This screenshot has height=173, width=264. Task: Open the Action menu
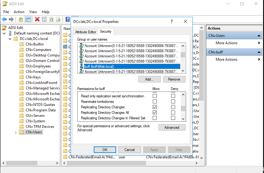click(x=19, y=12)
